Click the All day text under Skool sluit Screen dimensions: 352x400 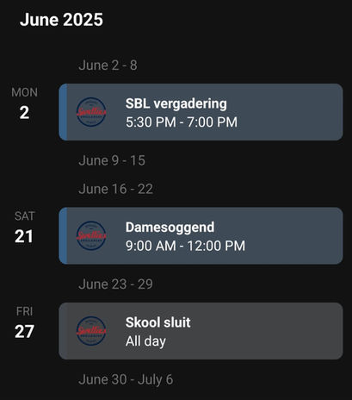click(x=145, y=341)
